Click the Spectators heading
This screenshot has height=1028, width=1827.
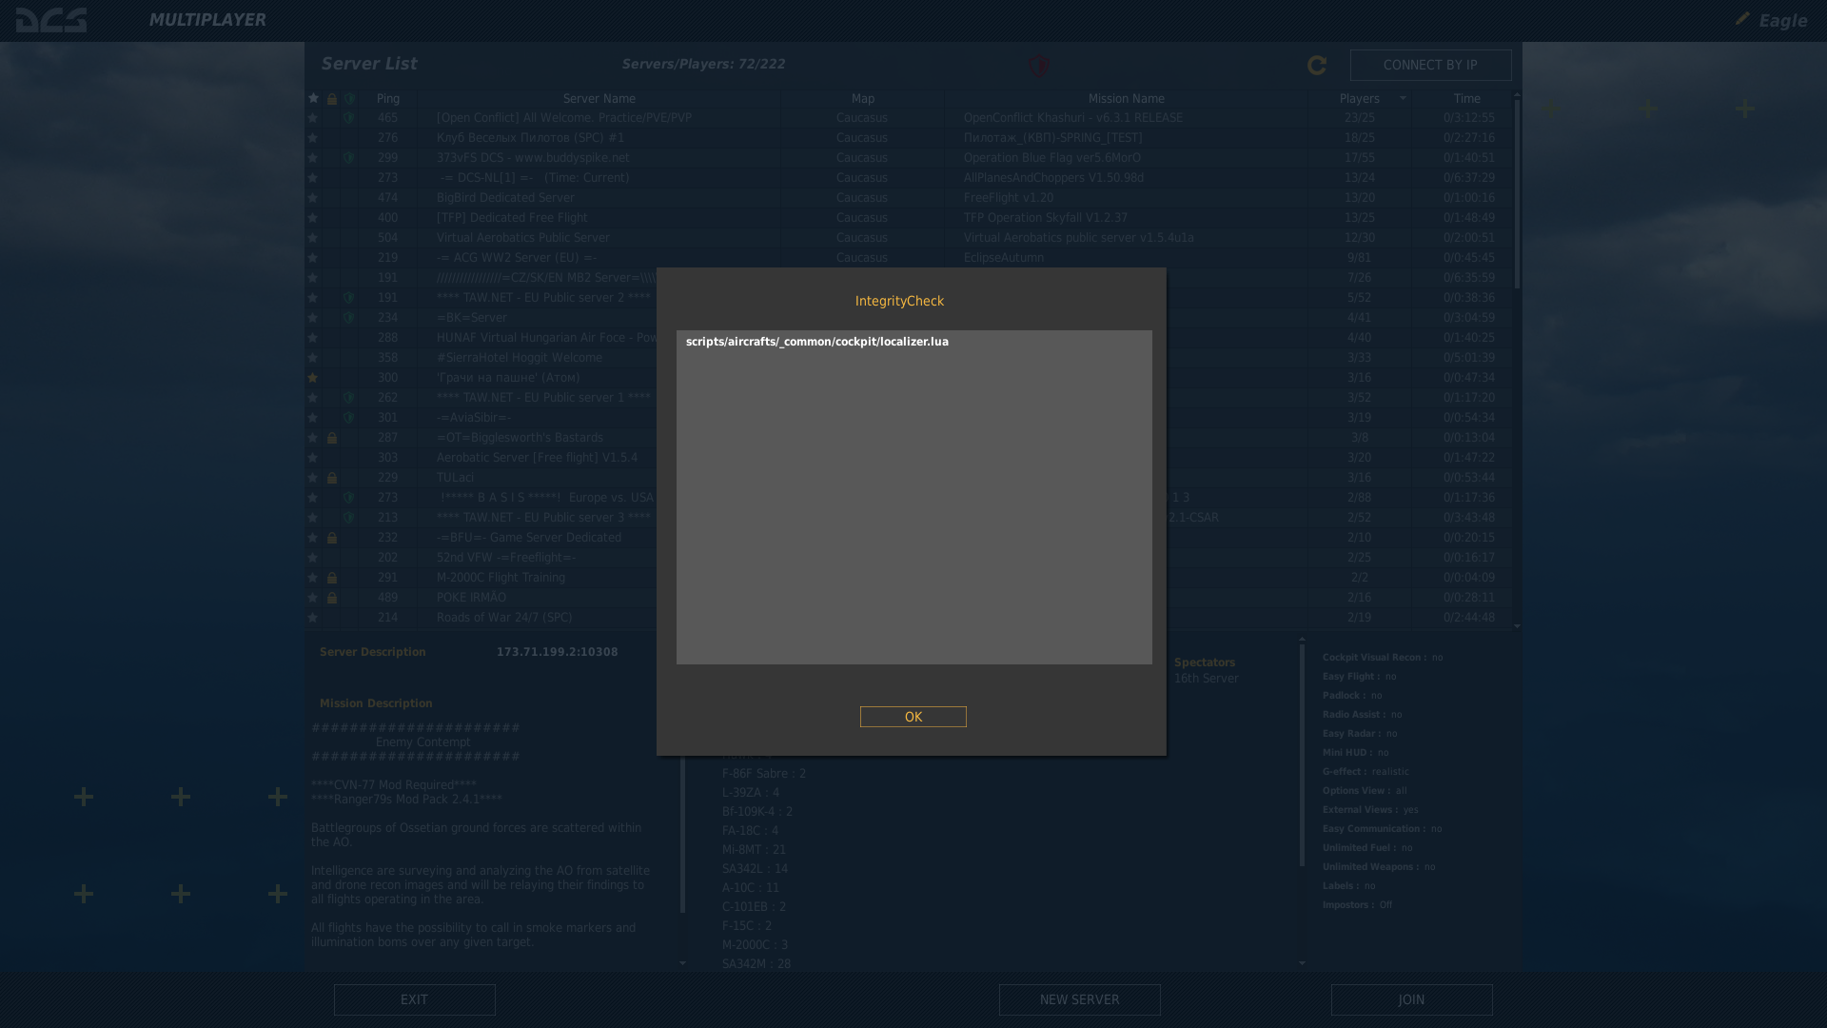coord(1204,662)
